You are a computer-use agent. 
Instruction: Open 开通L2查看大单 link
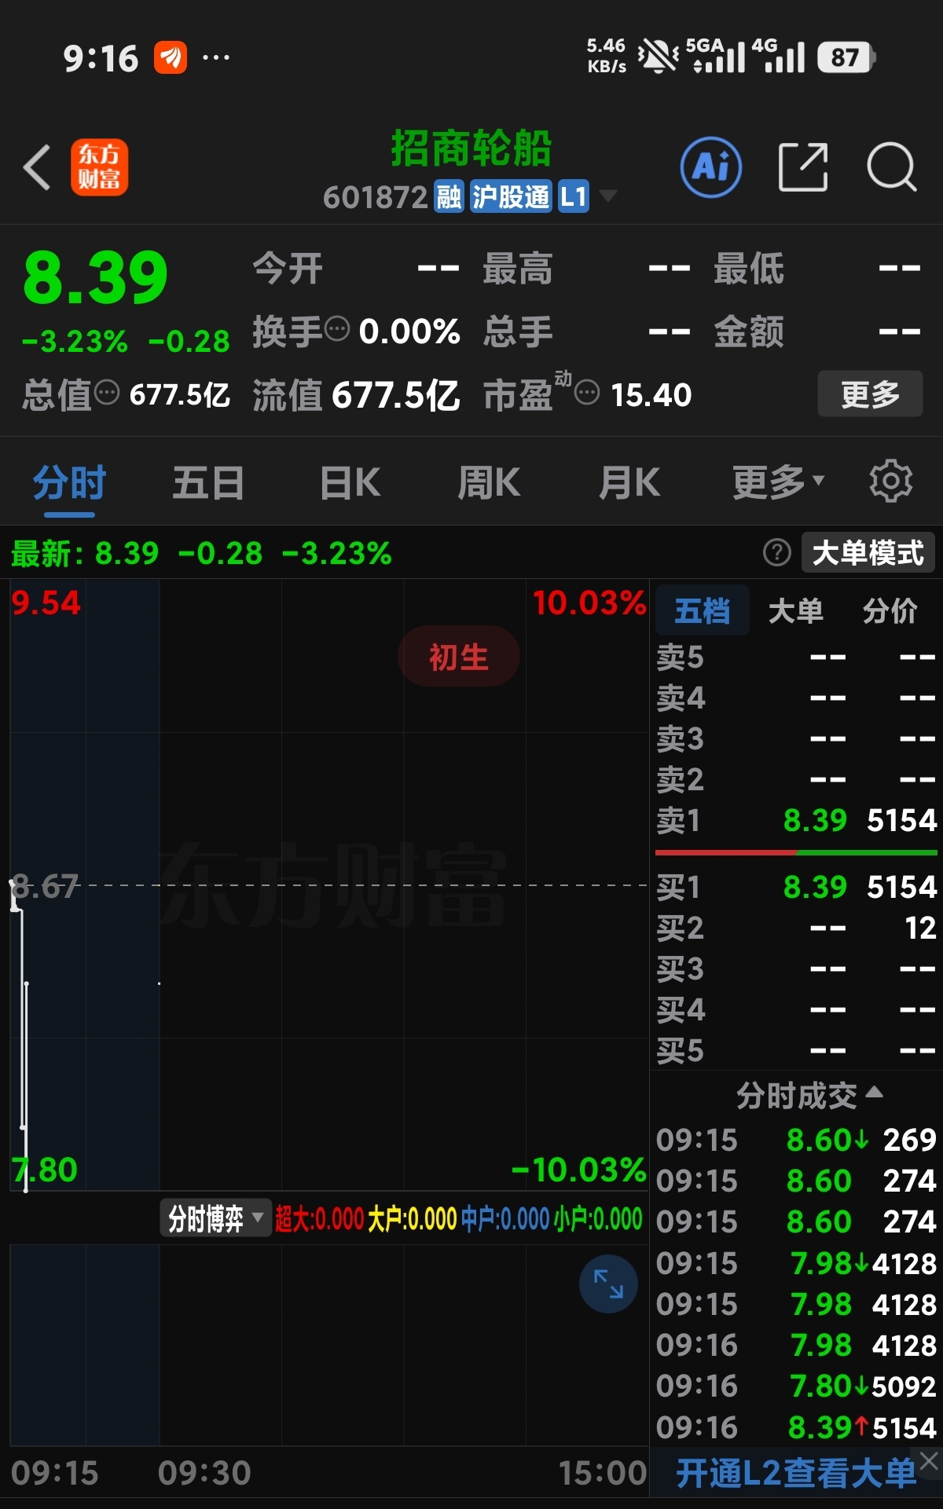[x=796, y=1472]
